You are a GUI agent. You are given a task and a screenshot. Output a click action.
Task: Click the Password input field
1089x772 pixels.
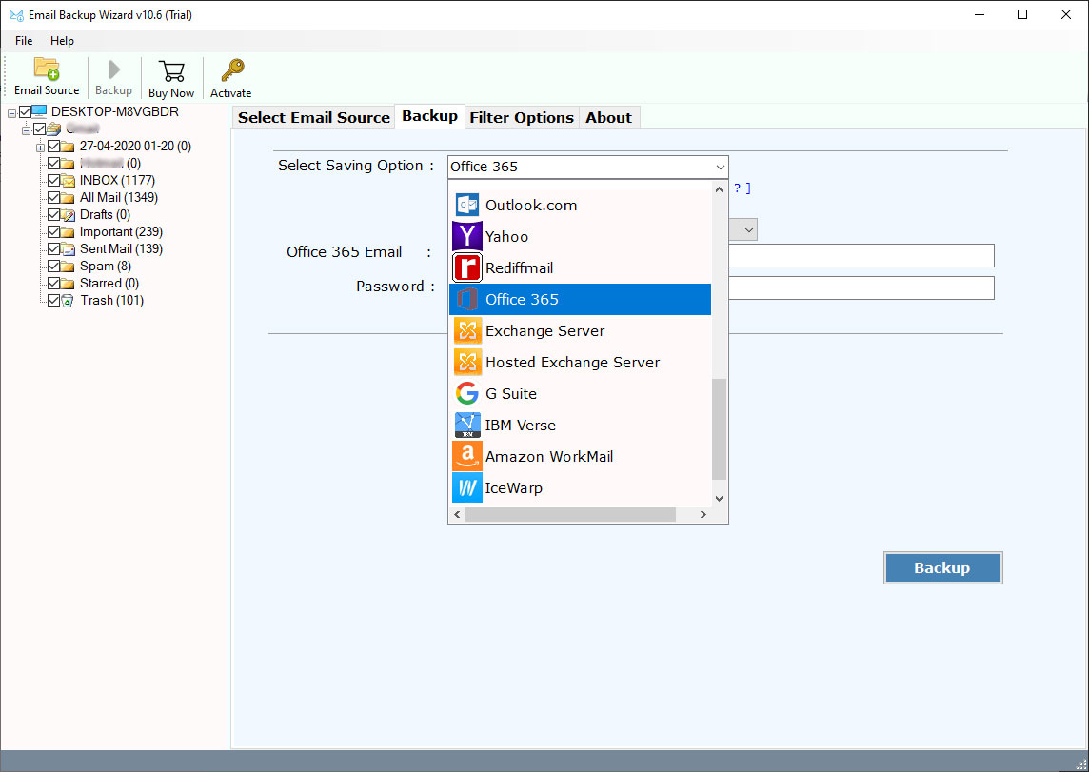(861, 287)
